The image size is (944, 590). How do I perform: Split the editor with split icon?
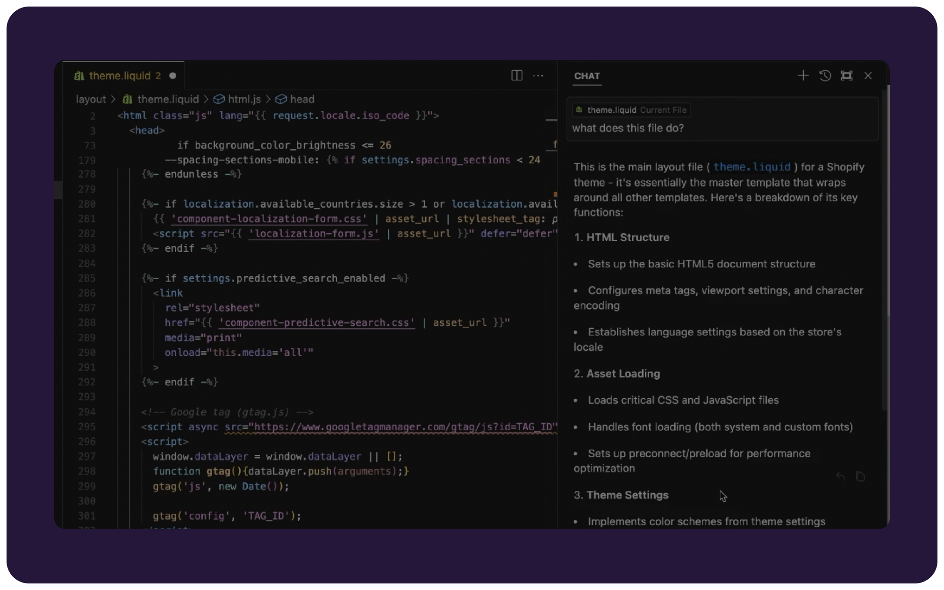pos(516,75)
